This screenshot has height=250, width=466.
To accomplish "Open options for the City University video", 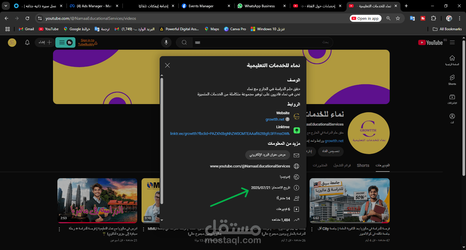I will 312,229.
